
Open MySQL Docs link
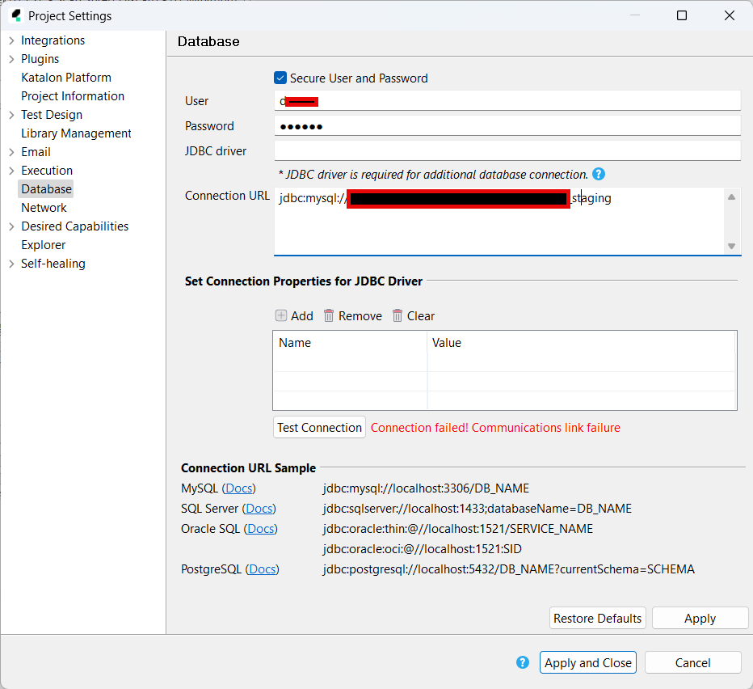238,488
